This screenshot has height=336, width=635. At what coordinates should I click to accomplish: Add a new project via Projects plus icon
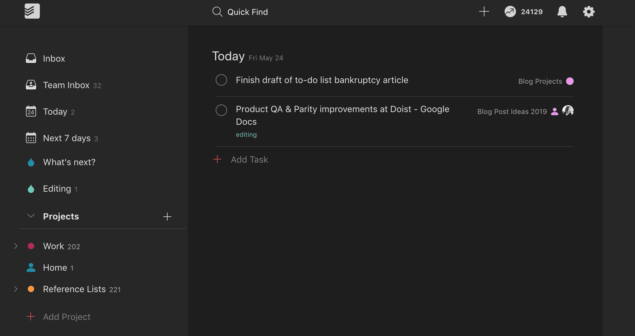167,217
